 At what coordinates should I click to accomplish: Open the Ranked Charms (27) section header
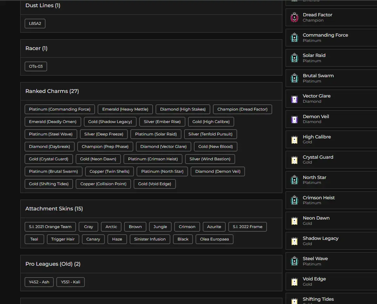pos(52,91)
